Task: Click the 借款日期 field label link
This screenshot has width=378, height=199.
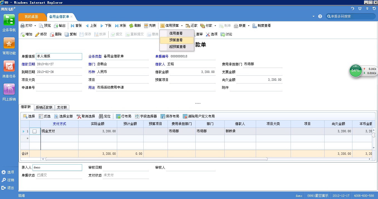Action: (x=28, y=64)
